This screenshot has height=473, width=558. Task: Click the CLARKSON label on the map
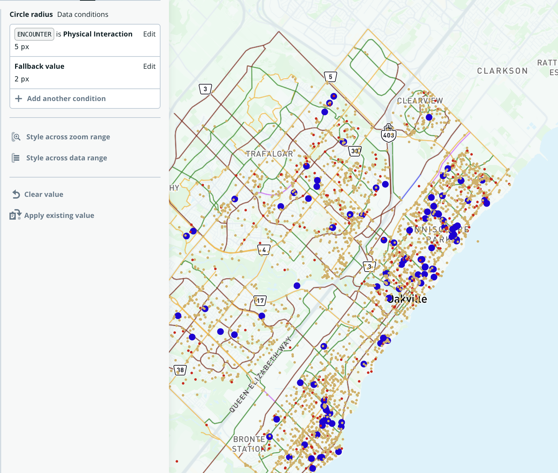[x=502, y=71]
